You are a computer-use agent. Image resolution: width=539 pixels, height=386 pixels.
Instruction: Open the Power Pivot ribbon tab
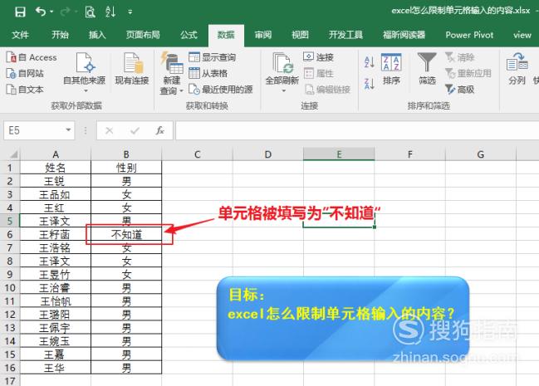469,35
